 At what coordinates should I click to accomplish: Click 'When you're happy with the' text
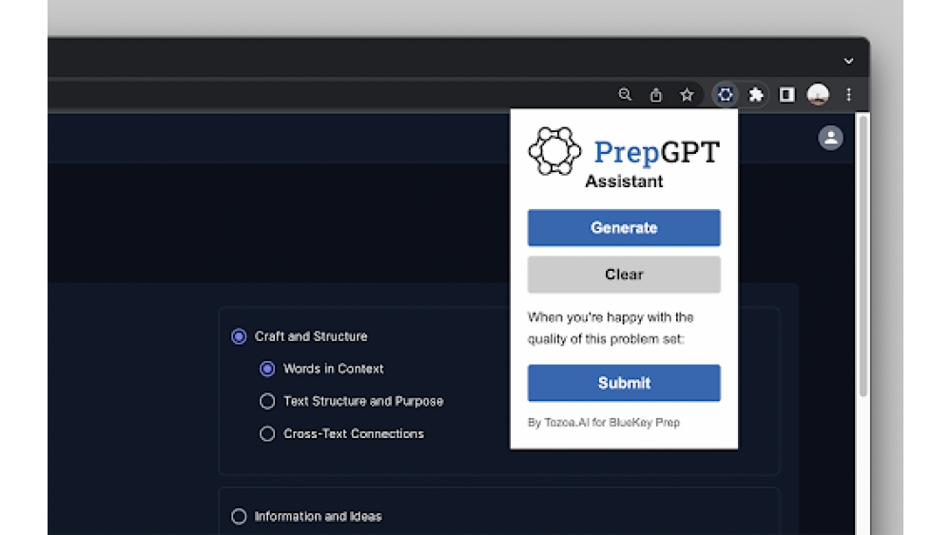(611, 317)
